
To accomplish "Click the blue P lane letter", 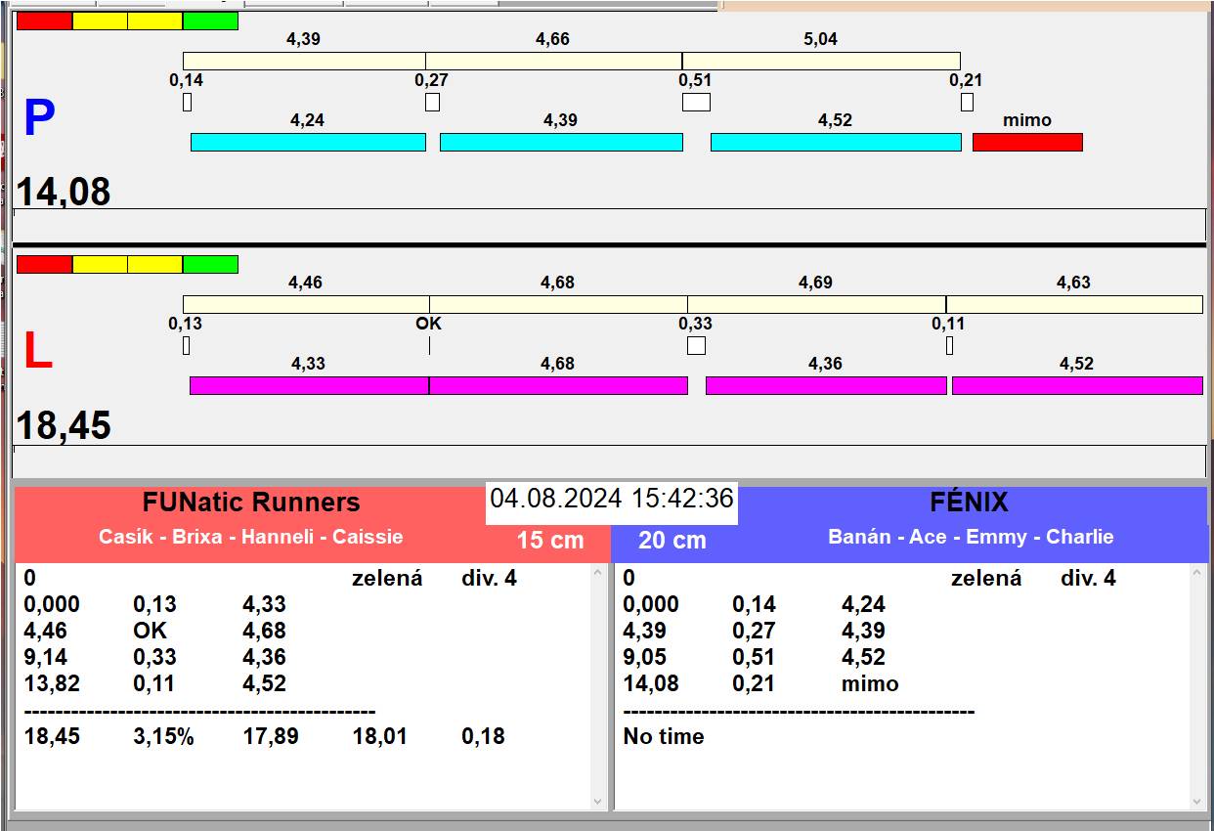I will (x=39, y=119).
